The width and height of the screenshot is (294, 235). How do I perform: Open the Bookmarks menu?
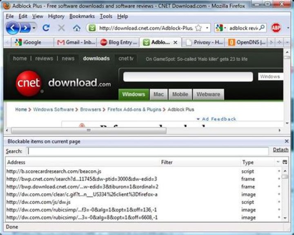pos(82,16)
